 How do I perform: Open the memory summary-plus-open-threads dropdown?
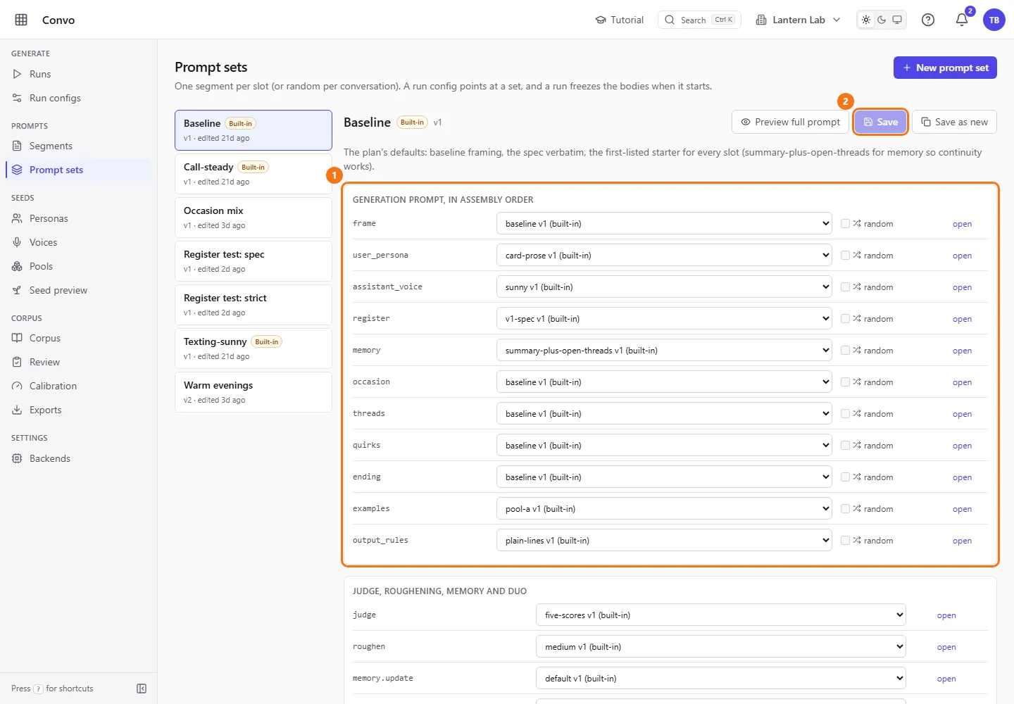tap(664, 351)
